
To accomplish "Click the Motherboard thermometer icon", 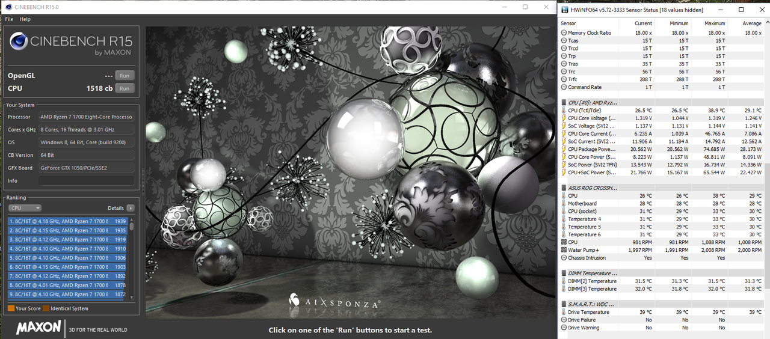I will click(x=564, y=204).
